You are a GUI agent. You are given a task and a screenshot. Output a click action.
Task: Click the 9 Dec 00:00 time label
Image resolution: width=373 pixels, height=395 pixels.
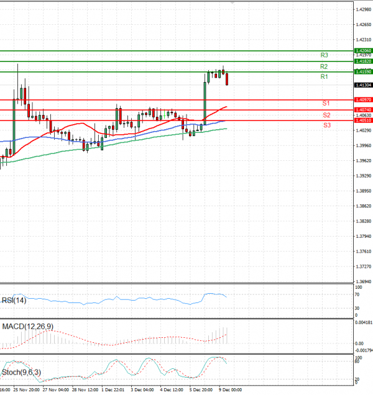tap(230, 390)
